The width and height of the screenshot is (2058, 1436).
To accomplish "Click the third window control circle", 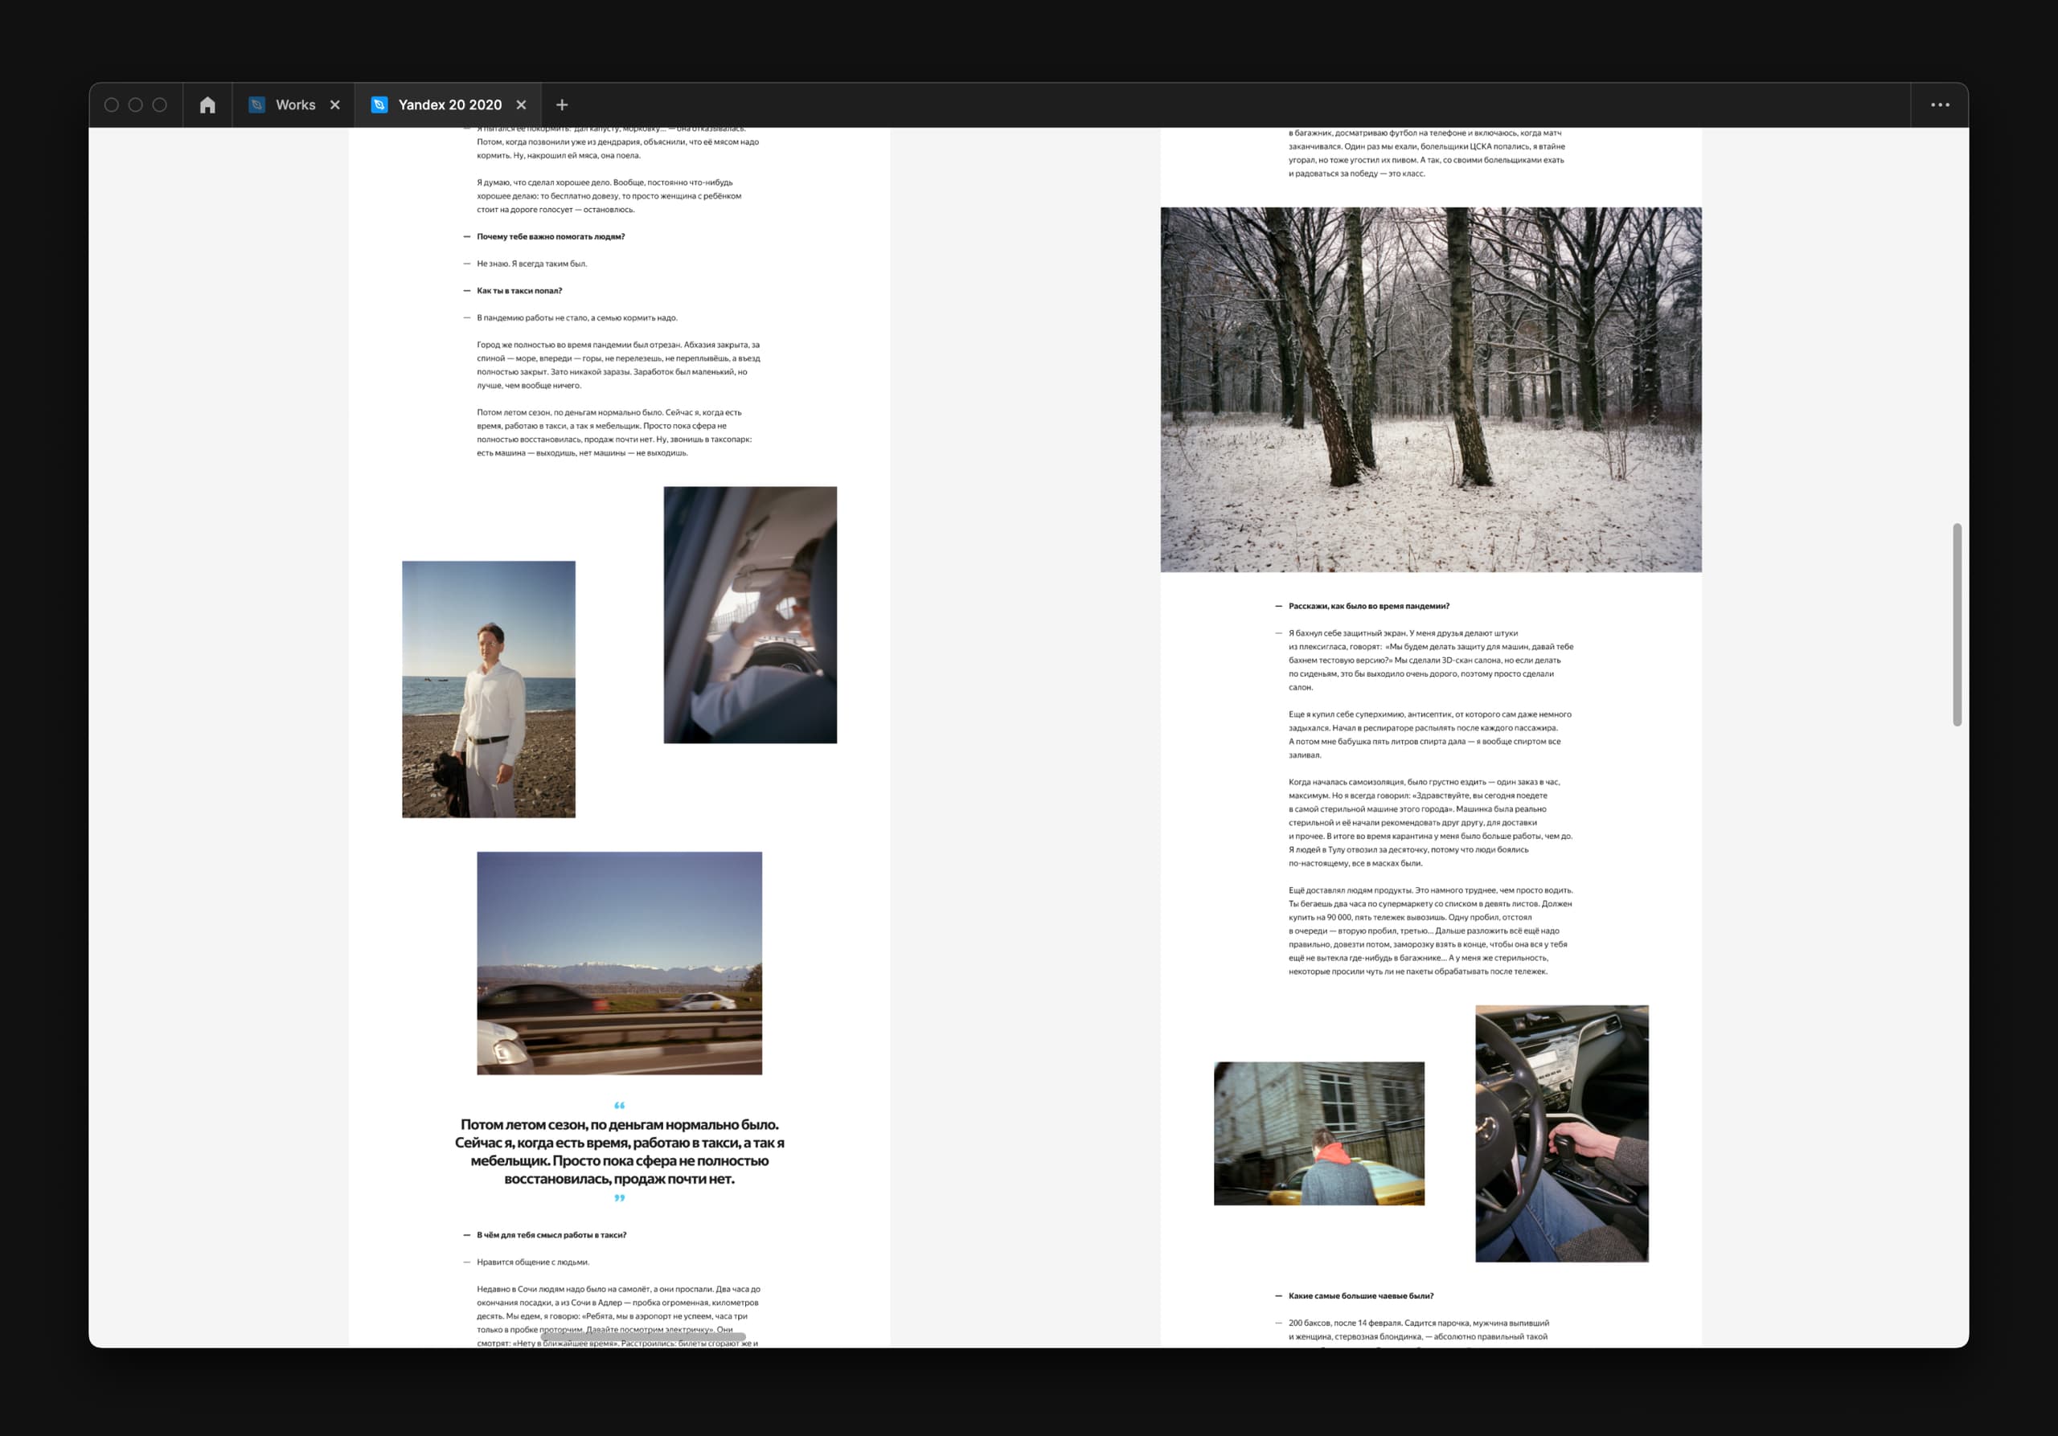I will tap(159, 104).
